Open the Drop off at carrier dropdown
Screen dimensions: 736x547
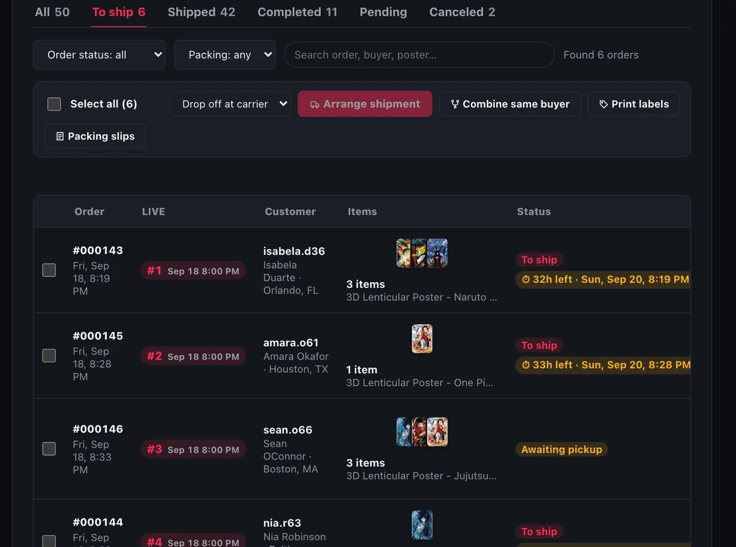[230, 104]
